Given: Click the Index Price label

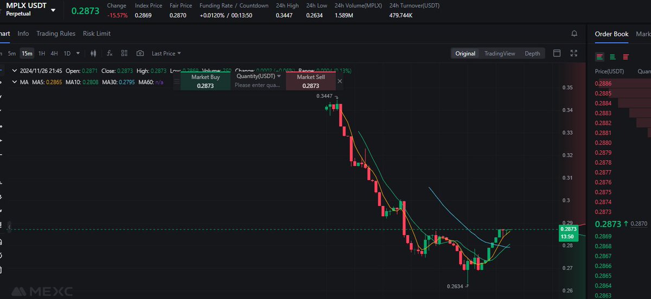Looking at the screenshot, I should point(148,5).
